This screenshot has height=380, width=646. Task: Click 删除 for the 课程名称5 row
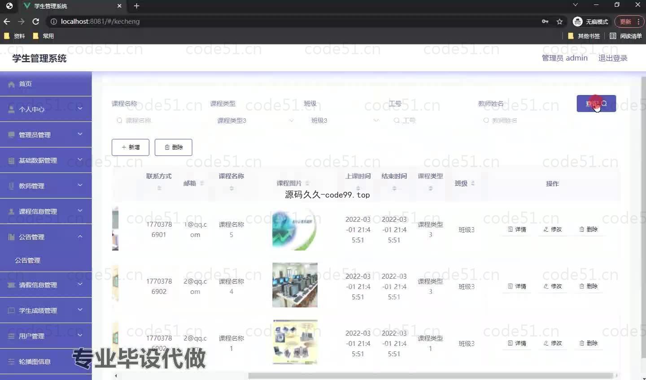(588, 229)
